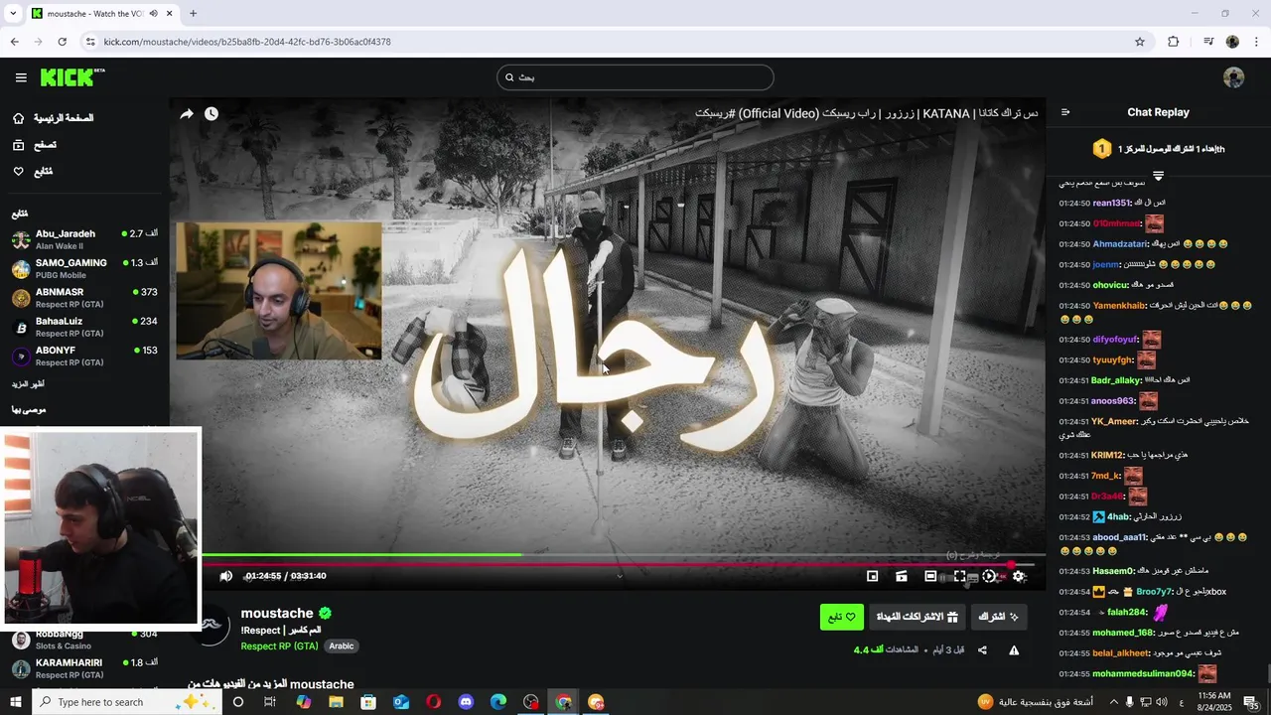Viewport: 1271px width, 715px height.
Task: Click rean1351 username in chat
Action: [1111, 203]
